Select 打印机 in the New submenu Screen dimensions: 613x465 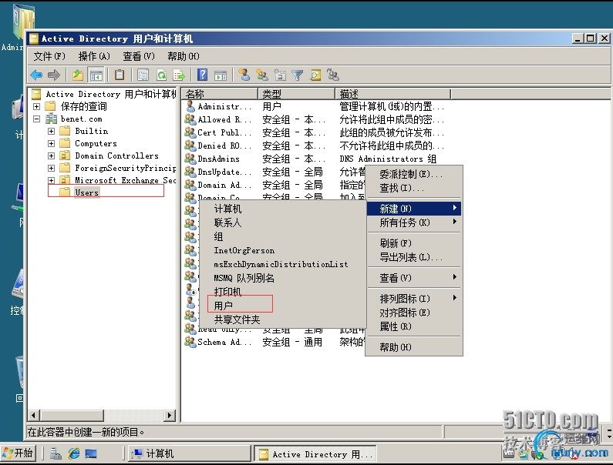[x=283, y=292]
